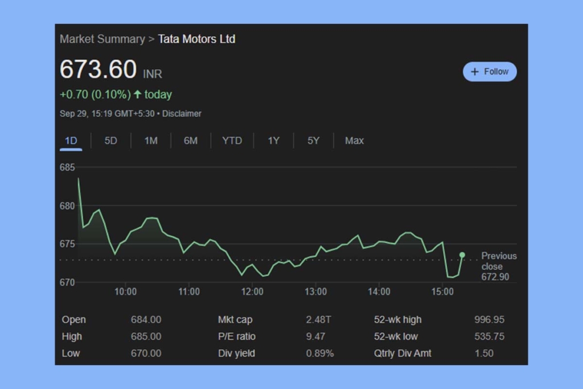View the YTD performance tab
The width and height of the screenshot is (583, 389).
[232, 140]
